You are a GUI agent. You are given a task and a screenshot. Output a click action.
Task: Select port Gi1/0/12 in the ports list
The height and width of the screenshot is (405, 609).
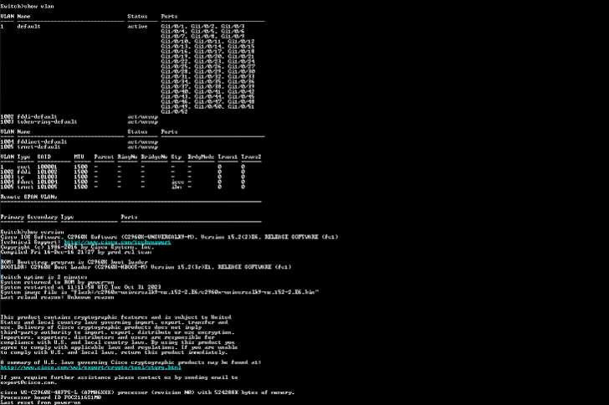tap(241, 41)
